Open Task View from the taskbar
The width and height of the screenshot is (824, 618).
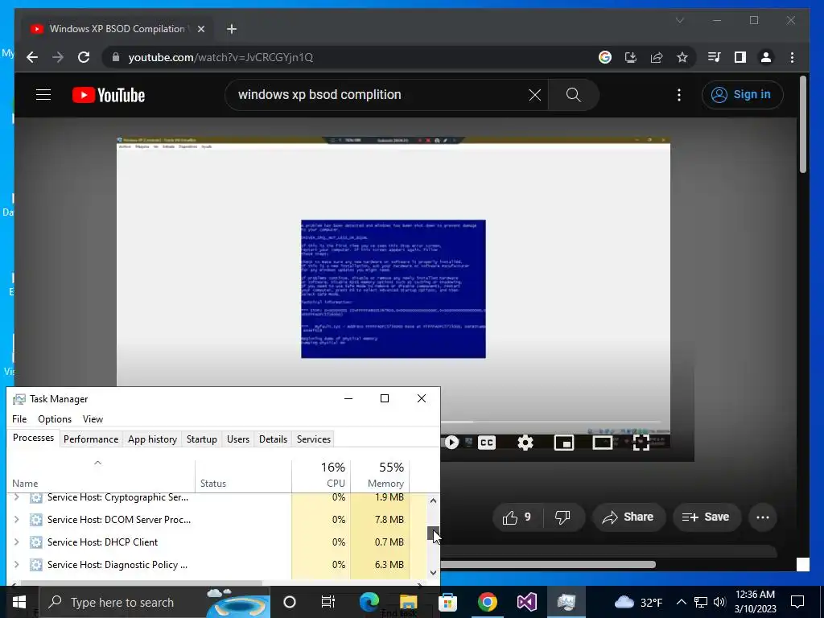click(328, 602)
